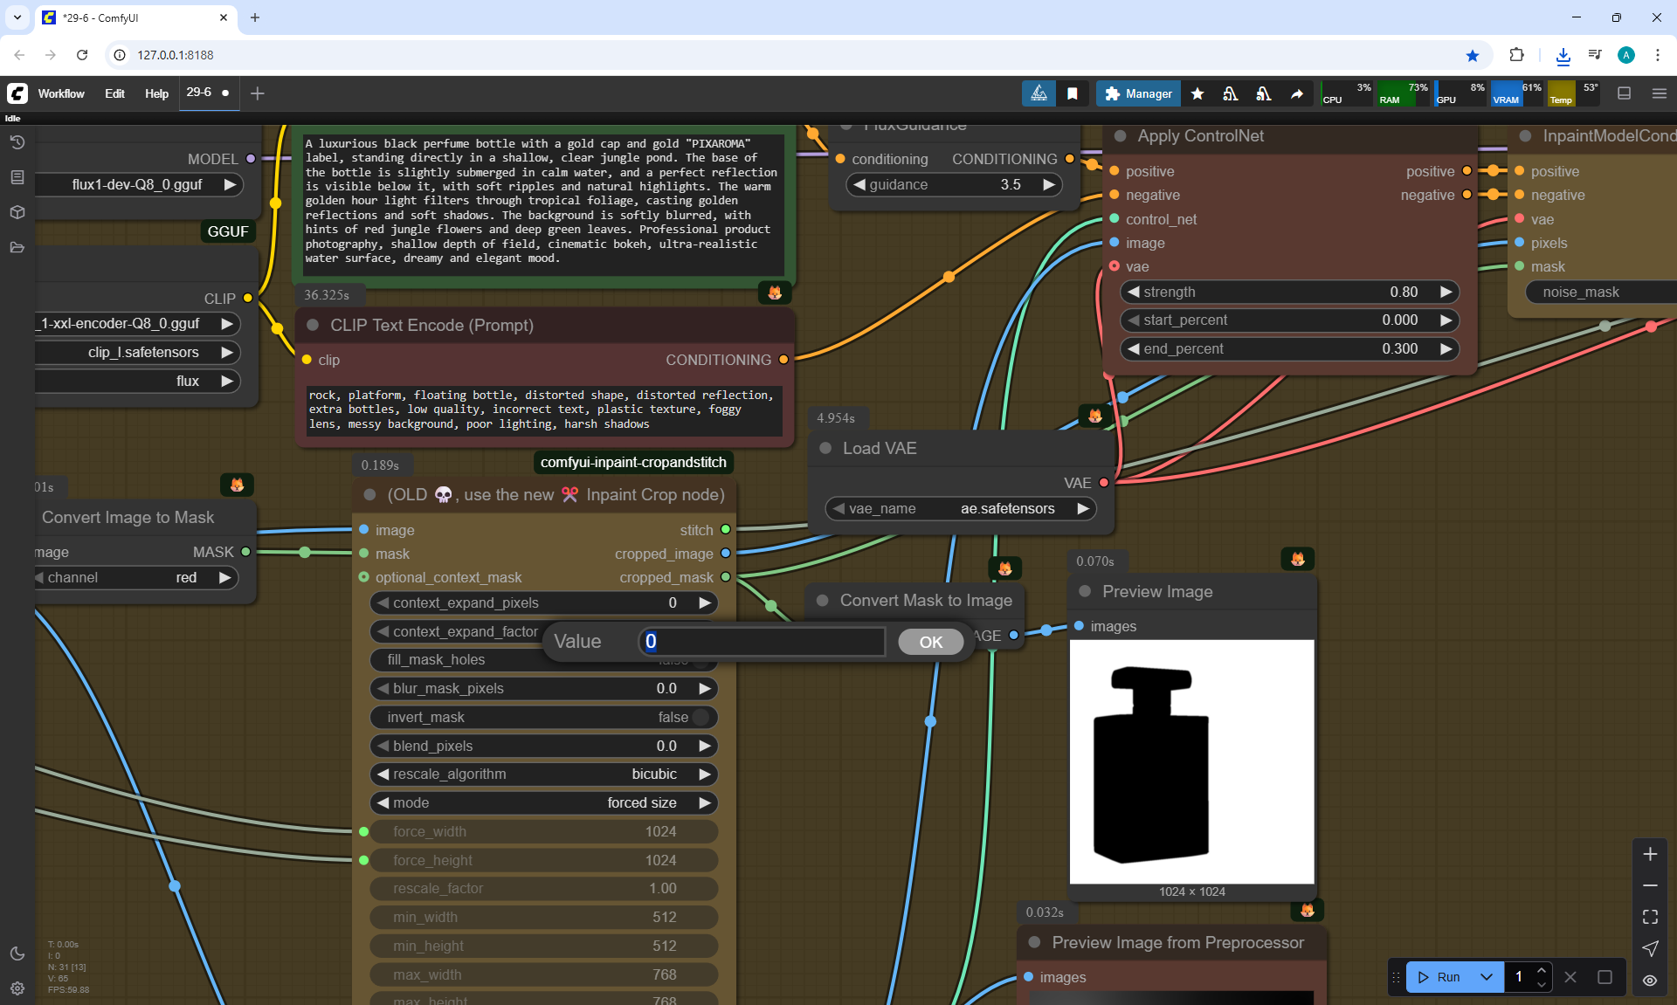This screenshot has width=1677, height=1005.
Task: Click the share arrow icon in toolbar
Action: pyautogui.click(x=1297, y=93)
